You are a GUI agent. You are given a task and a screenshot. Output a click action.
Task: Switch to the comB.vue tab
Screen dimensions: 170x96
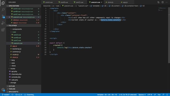point(64,2)
